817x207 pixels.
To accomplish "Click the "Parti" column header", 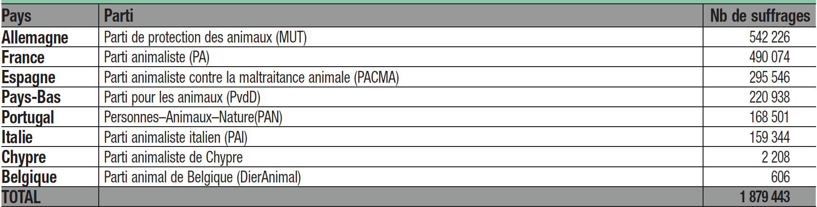I will coord(119,16).
